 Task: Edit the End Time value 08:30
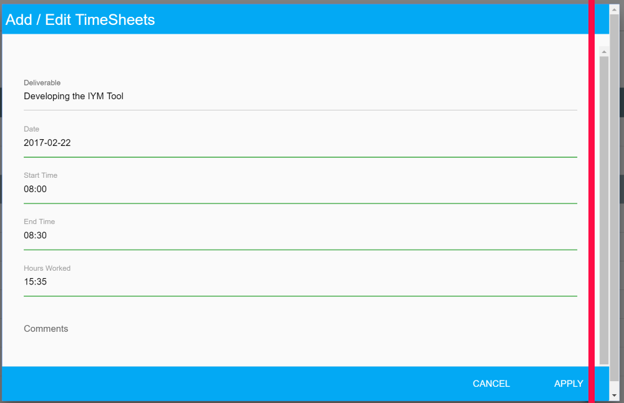pos(300,235)
